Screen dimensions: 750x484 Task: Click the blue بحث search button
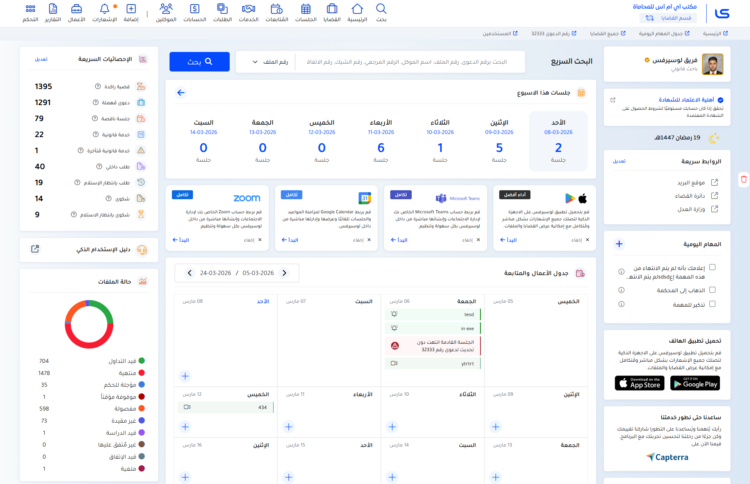click(200, 62)
